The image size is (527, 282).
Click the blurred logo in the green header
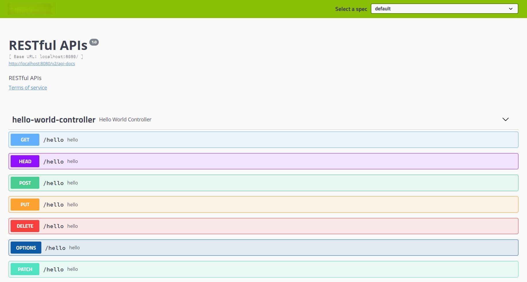pyautogui.click(x=32, y=9)
